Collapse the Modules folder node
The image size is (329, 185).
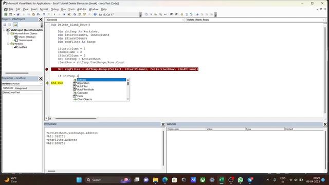(x=8, y=44)
